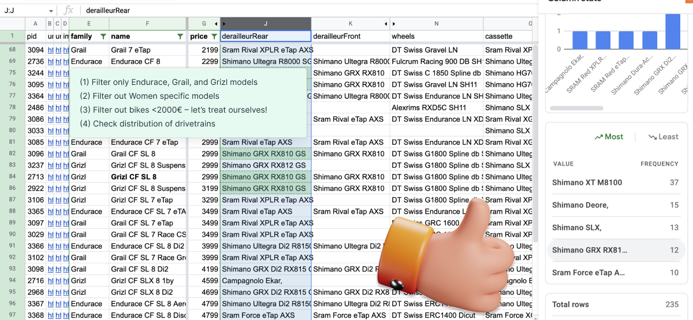Open the URL link in row 68

(x=50, y=50)
